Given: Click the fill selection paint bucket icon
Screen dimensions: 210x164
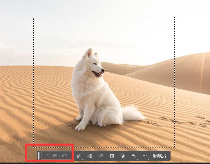Looking at the screenshot, I should (134, 156).
